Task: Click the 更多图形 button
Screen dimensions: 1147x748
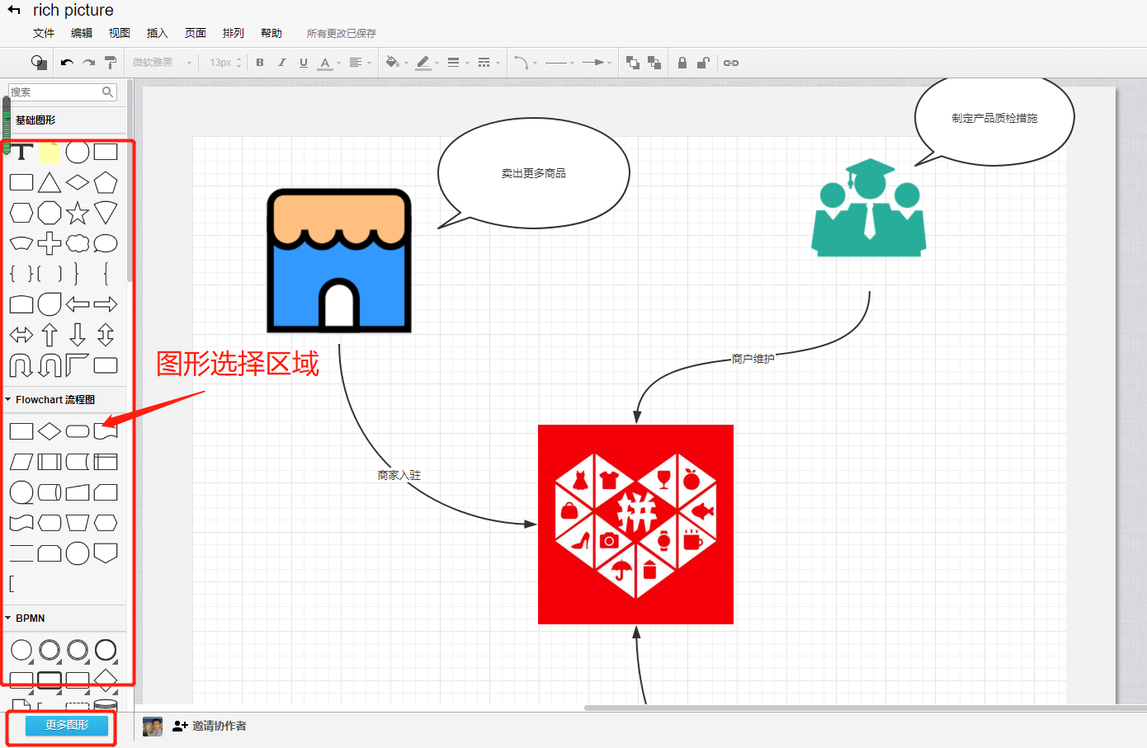Action: point(67,725)
